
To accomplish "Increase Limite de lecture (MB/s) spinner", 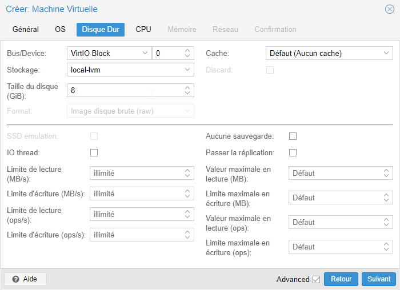I will point(187,171).
